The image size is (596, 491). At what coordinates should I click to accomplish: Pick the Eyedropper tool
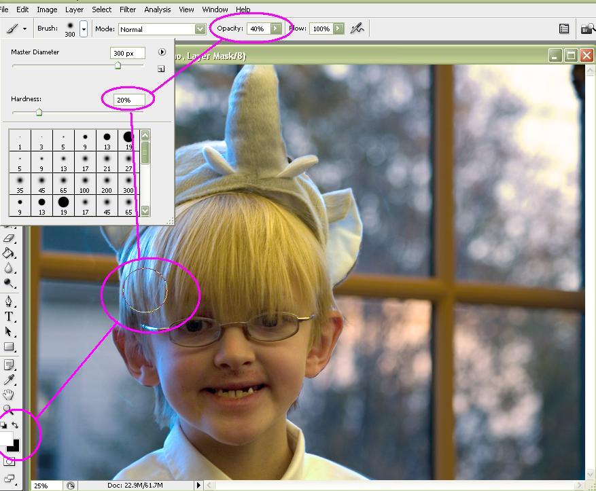point(9,380)
